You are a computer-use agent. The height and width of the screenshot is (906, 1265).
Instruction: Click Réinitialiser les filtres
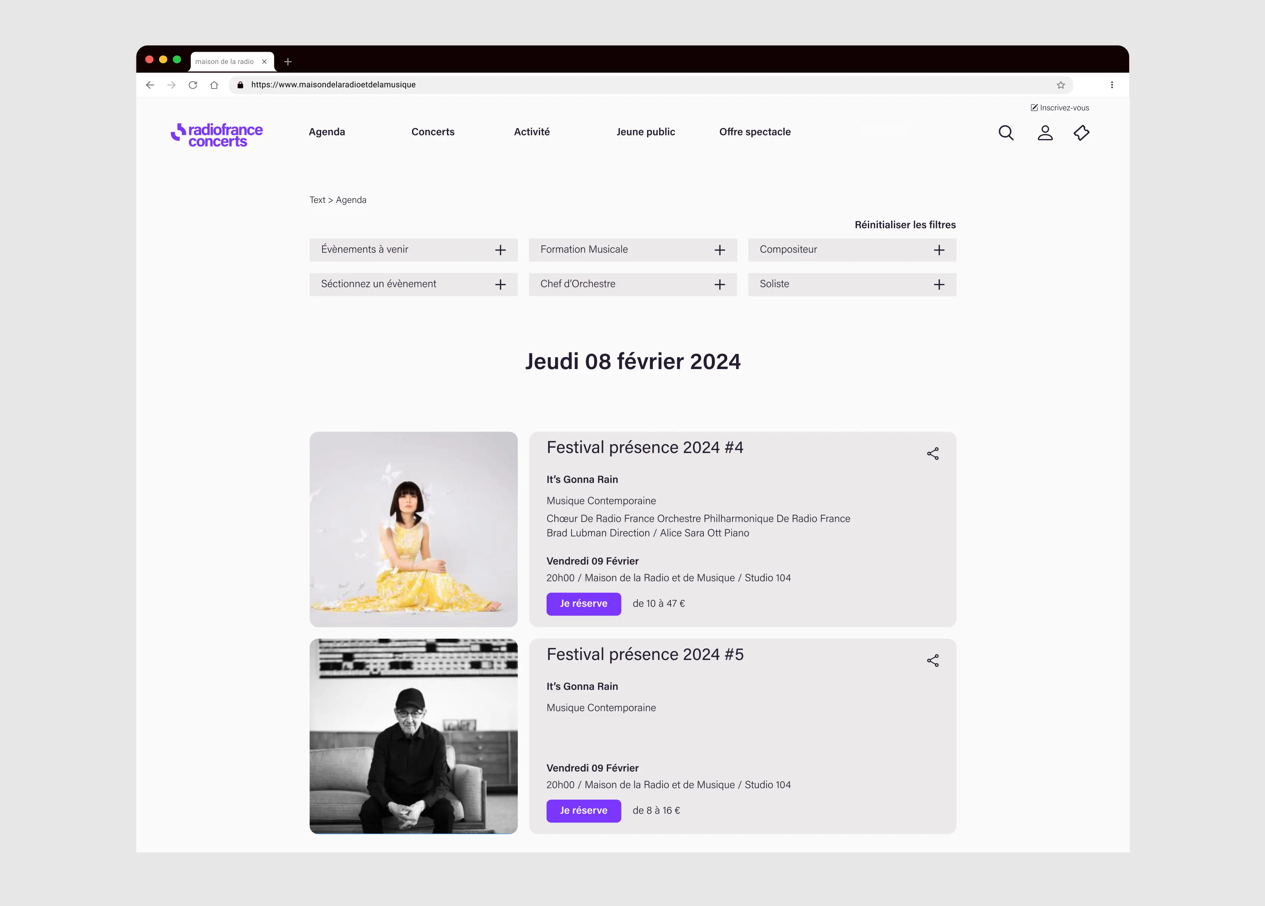click(x=905, y=225)
